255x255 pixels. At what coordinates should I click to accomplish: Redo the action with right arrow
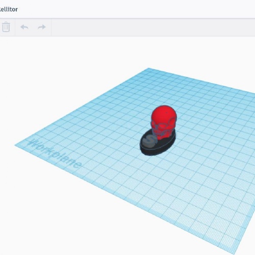click(42, 27)
